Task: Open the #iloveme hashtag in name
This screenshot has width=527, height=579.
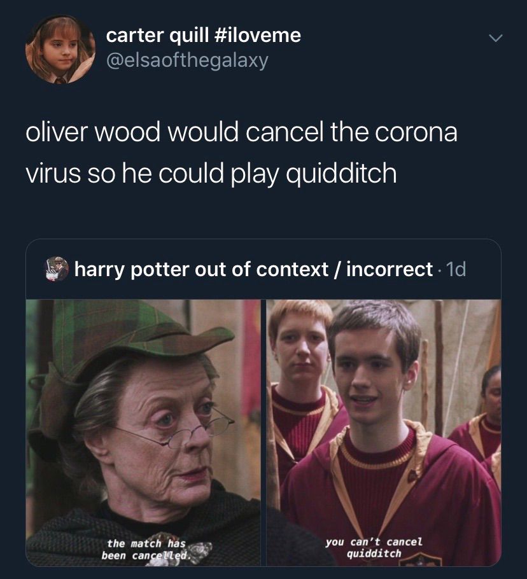Action: click(x=257, y=36)
